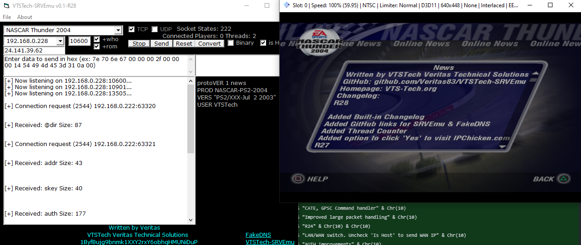The image size is (581, 245).
Task: Open the FakeDNS link
Action: click(258, 235)
